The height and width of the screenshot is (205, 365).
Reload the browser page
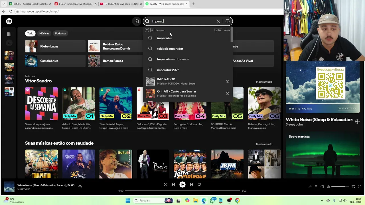point(11,11)
